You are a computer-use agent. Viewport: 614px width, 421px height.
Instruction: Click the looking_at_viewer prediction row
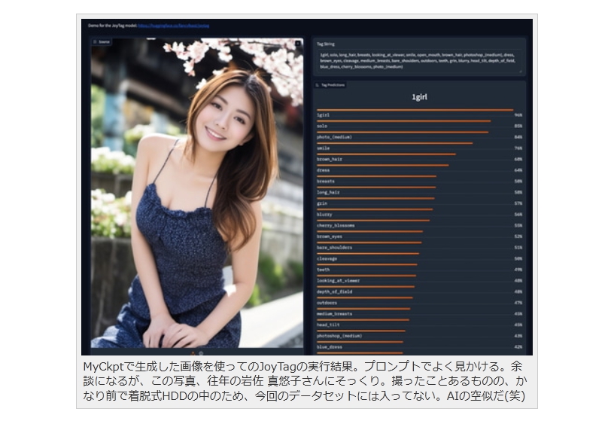(419, 280)
